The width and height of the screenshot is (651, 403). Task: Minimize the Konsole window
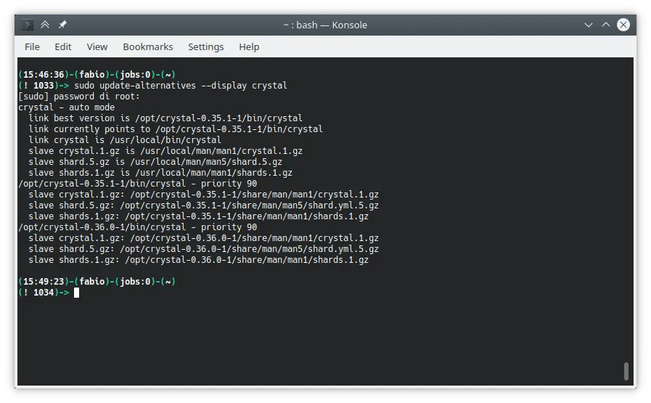(x=589, y=25)
